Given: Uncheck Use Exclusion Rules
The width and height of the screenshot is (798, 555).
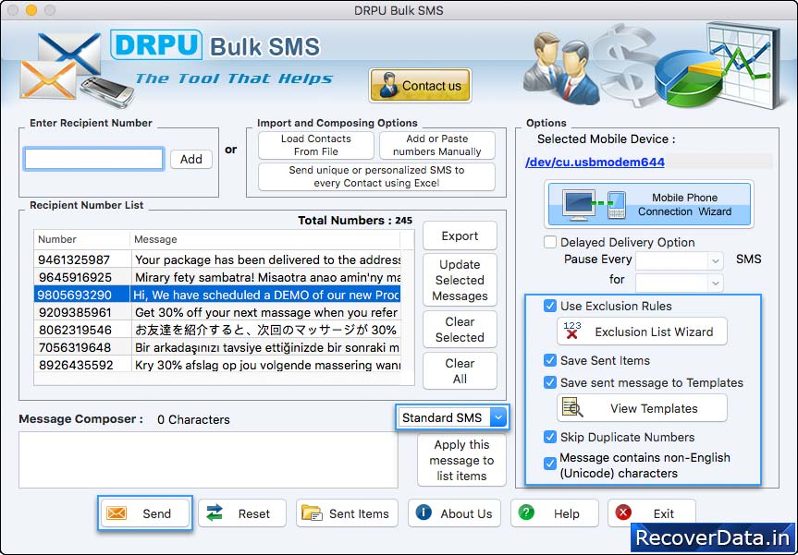Looking at the screenshot, I should coord(550,306).
